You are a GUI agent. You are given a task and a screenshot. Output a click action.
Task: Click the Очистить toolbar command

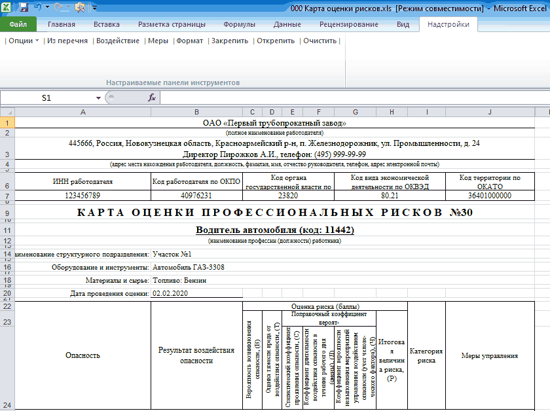click(320, 41)
